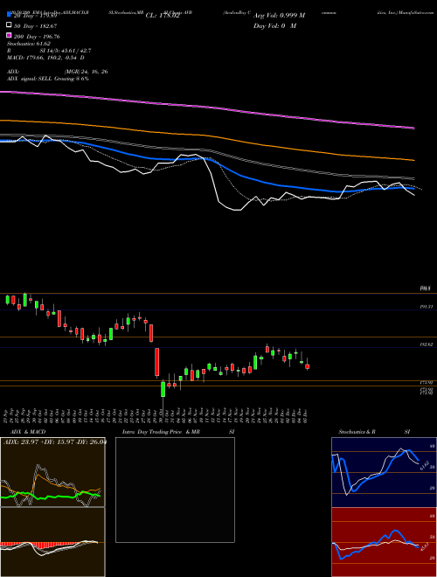Click the white 50 Day legend swatch
The image size is (437, 577).
pos(9,25)
